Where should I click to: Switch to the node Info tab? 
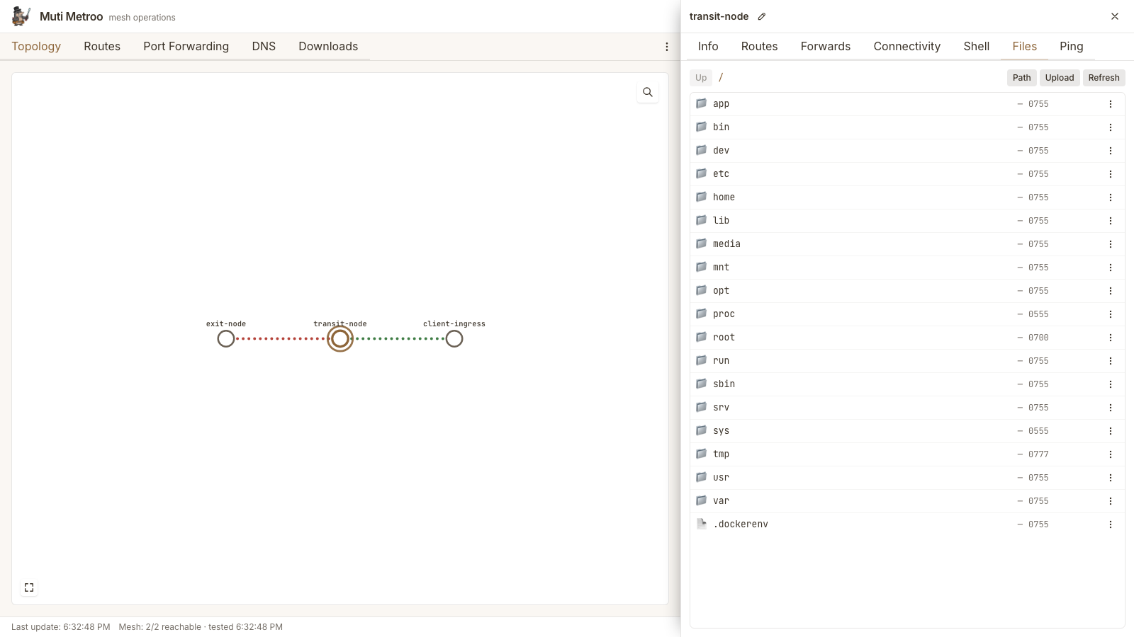click(708, 46)
